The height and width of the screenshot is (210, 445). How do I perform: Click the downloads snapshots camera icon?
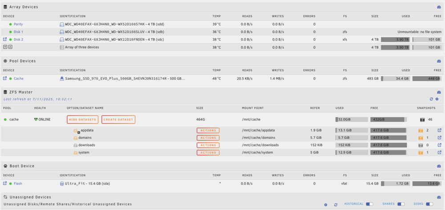pyautogui.click(x=421, y=145)
